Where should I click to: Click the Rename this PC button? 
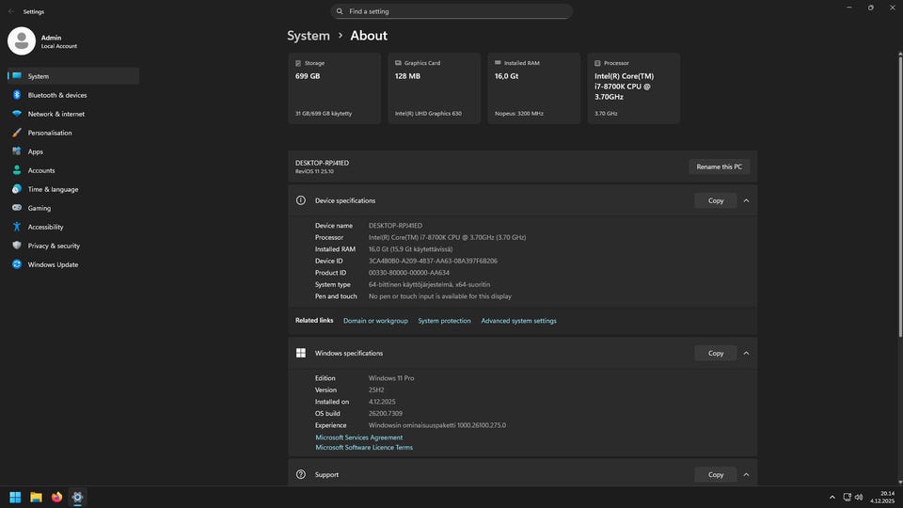point(719,167)
